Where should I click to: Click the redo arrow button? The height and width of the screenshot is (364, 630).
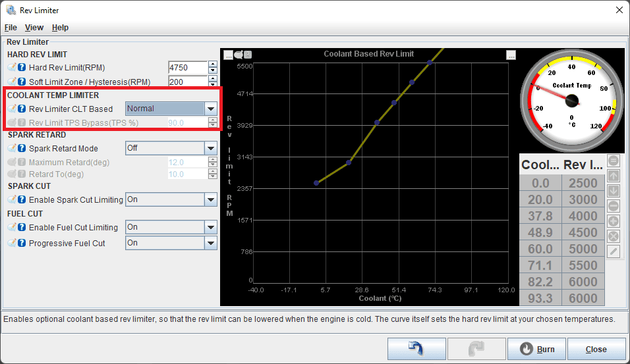click(476, 349)
